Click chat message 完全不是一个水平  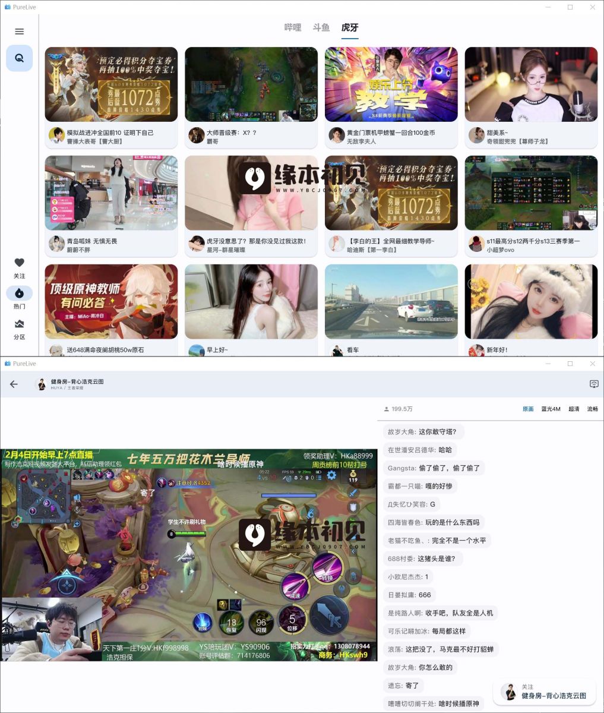tap(437, 541)
